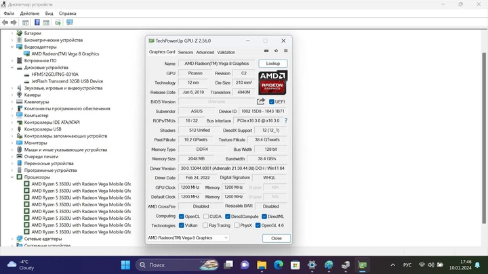Click the BIOS export share icon
The image size is (488, 274).
click(261, 101)
